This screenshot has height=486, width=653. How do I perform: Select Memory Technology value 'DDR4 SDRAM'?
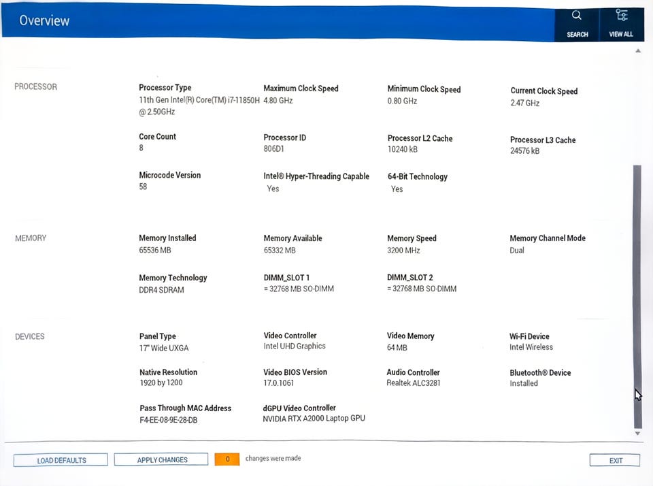coord(162,290)
